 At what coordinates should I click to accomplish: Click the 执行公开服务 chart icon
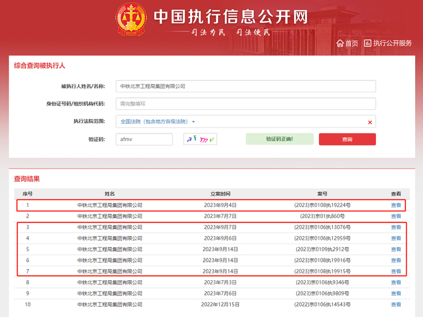pos(367,43)
